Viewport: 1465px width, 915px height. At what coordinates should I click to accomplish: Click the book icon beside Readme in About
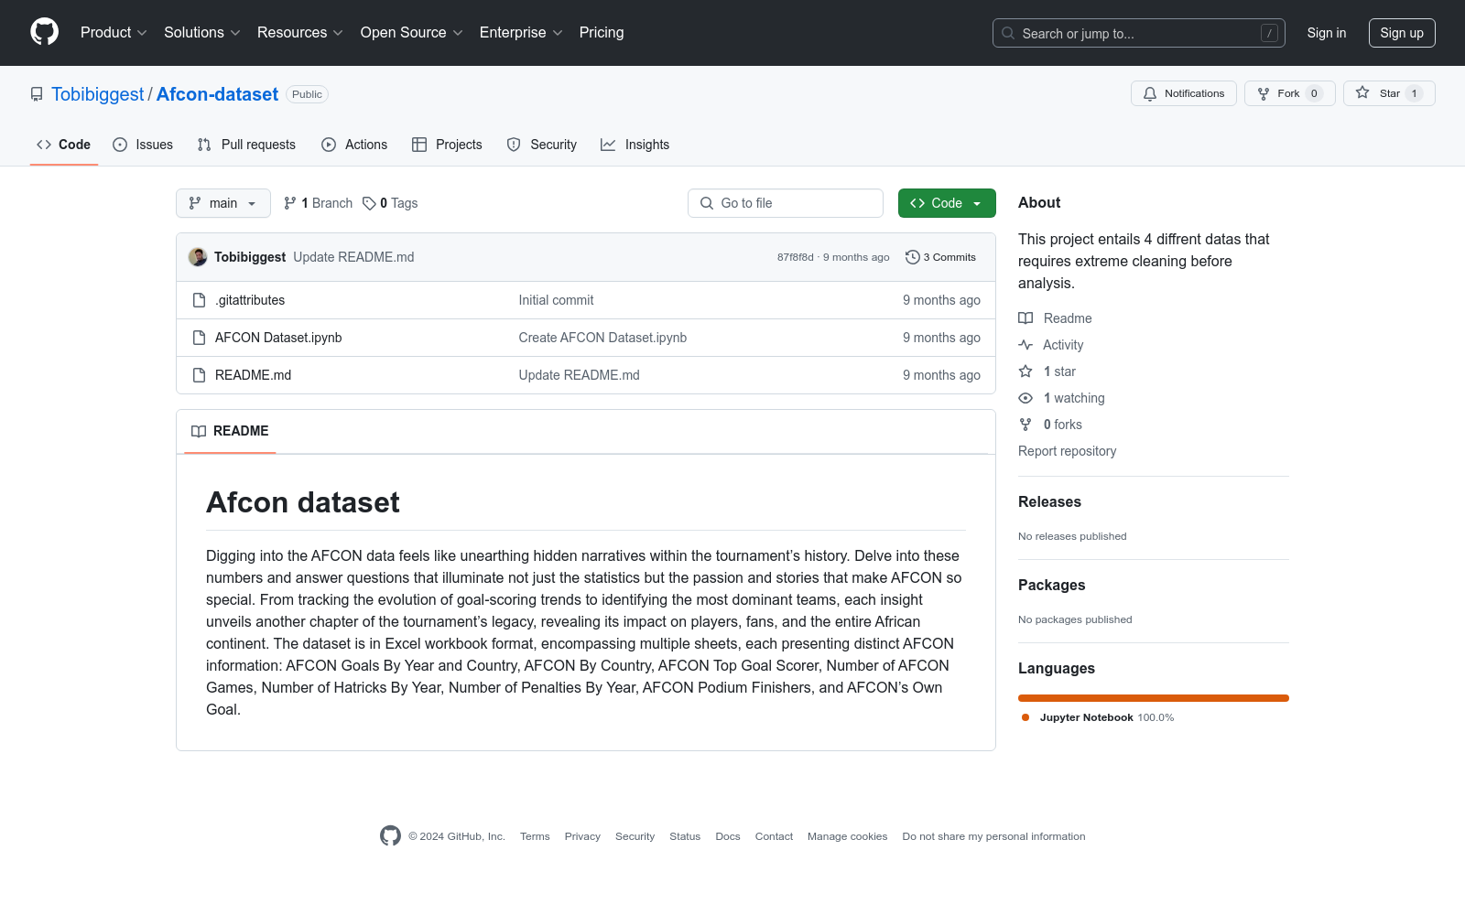(1025, 318)
